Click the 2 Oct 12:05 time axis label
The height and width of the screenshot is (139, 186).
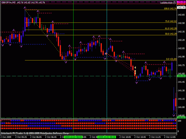tap(170, 137)
